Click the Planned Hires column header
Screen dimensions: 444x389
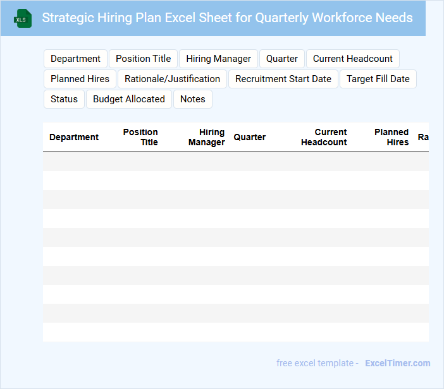coord(392,137)
